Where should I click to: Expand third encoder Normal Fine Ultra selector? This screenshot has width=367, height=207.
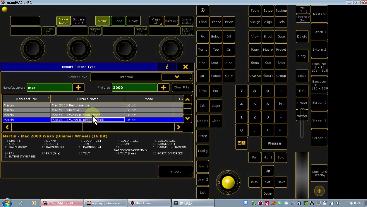[141, 31]
